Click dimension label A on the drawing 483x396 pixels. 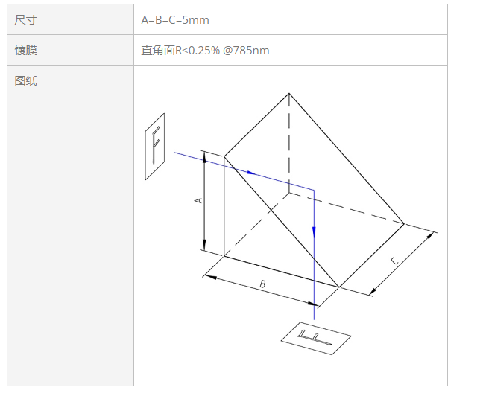[x=198, y=200]
